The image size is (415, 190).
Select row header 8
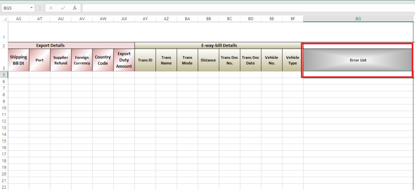4,95
